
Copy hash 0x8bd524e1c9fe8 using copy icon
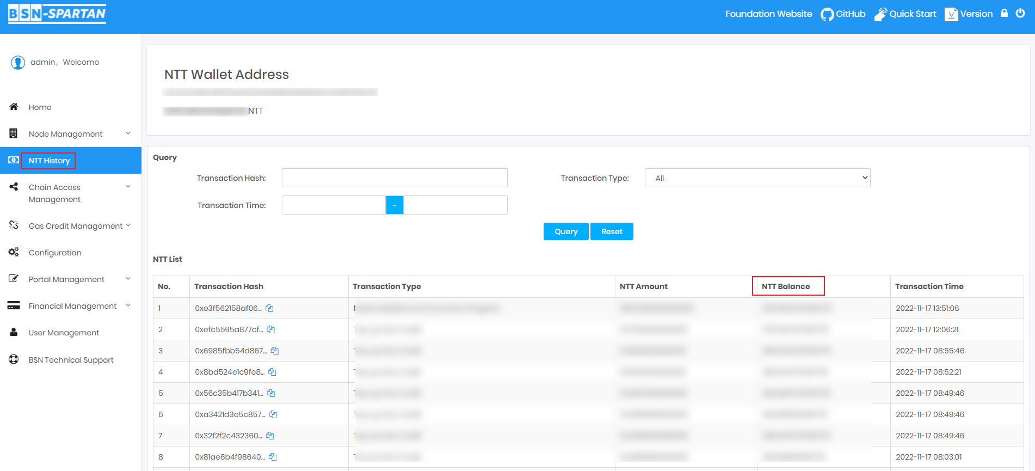(272, 372)
